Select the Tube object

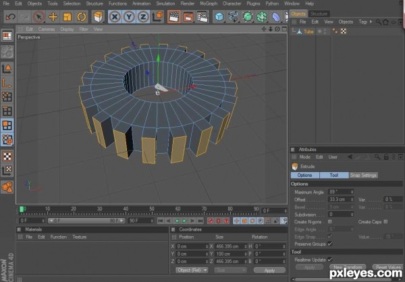308,32
